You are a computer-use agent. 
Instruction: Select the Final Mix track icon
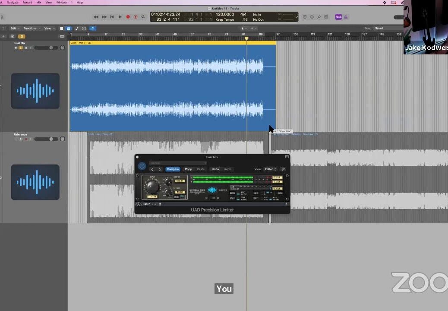point(35,91)
